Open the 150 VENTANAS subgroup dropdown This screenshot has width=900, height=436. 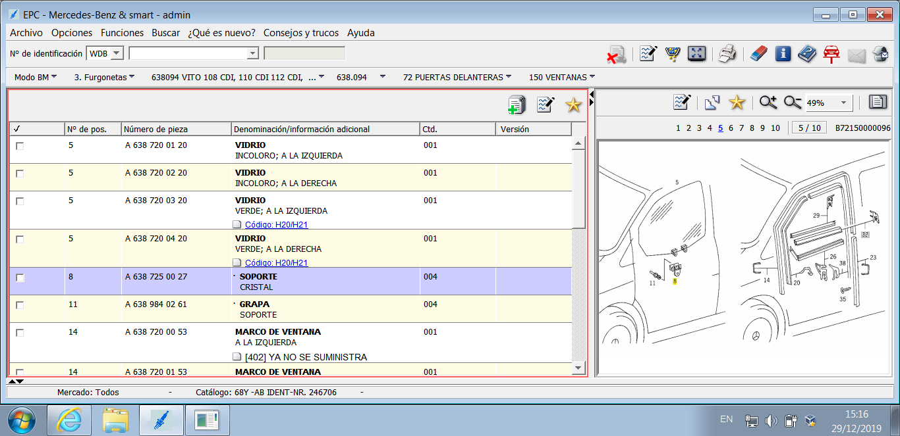pos(562,77)
